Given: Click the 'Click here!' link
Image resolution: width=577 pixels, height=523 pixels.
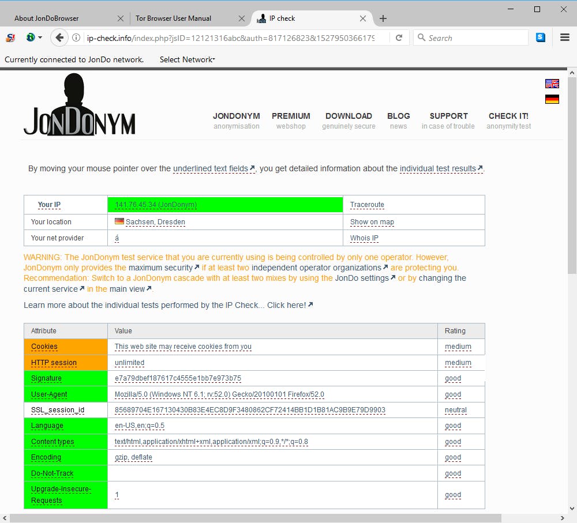Looking at the screenshot, I should (290, 305).
